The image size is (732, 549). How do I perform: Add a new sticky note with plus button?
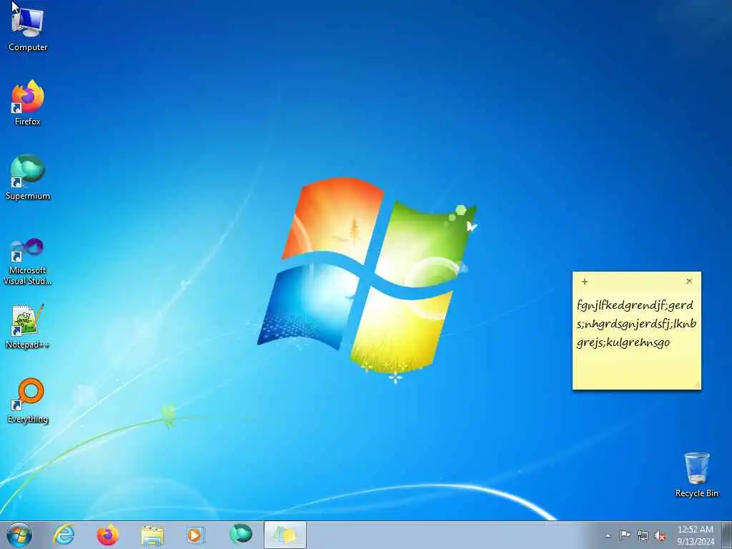(x=585, y=282)
